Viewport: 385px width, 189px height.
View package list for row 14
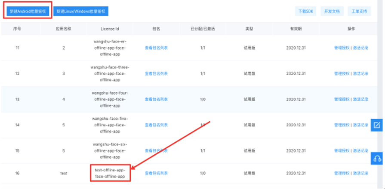point(156,125)
